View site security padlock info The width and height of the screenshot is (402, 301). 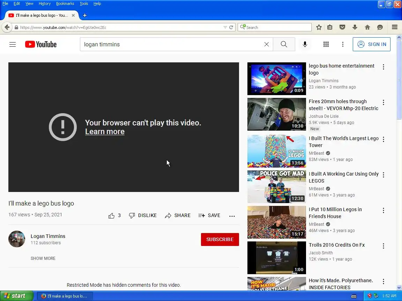pyautogui.click(x=16, y=28)
